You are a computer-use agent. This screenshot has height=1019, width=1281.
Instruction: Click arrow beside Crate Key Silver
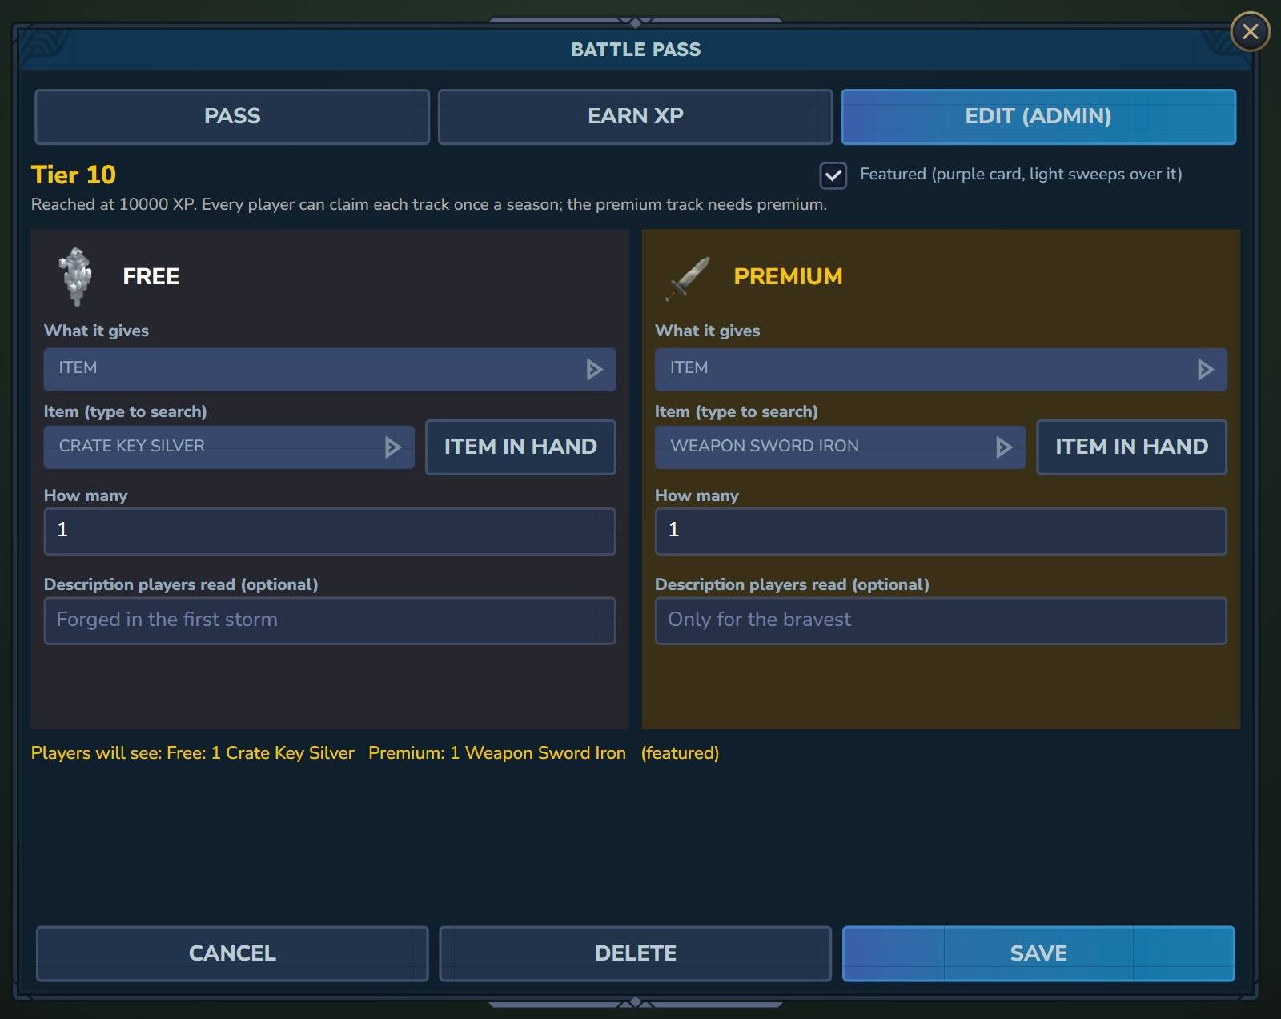392,447
